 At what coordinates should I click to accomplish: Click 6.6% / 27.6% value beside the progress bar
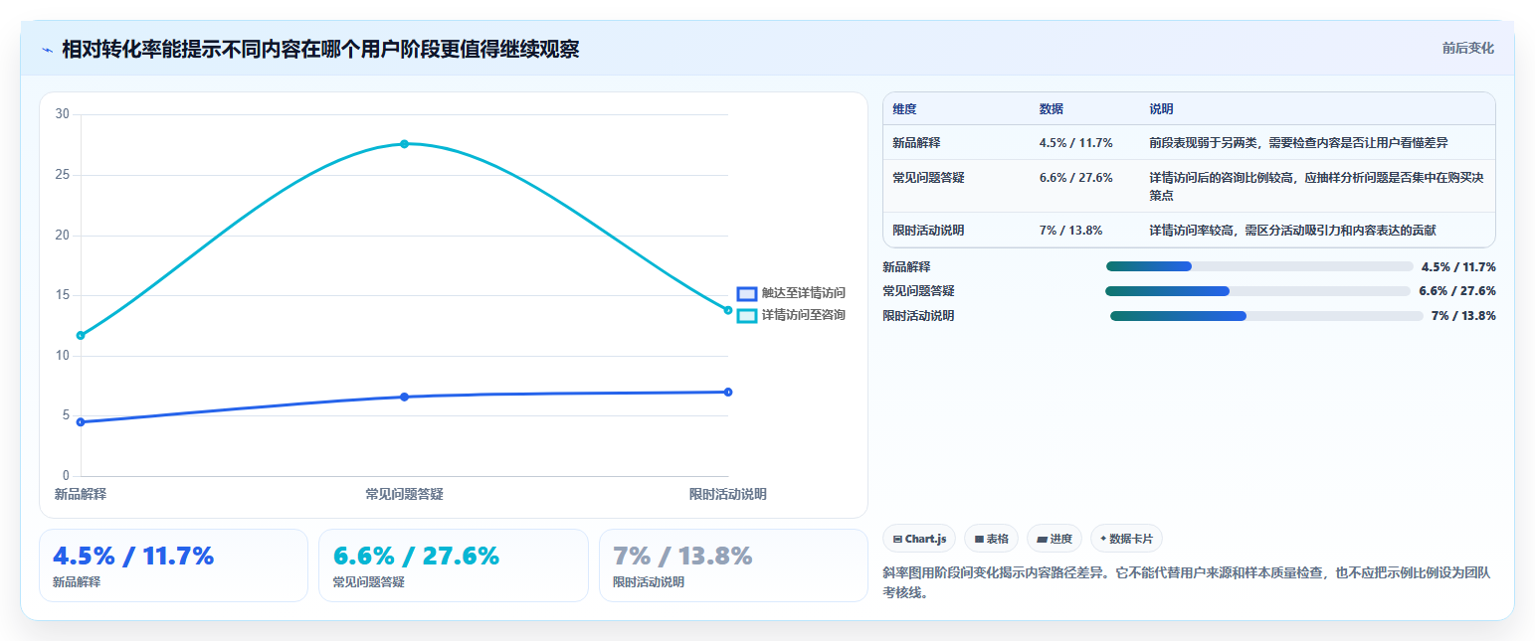point(1457,291)
